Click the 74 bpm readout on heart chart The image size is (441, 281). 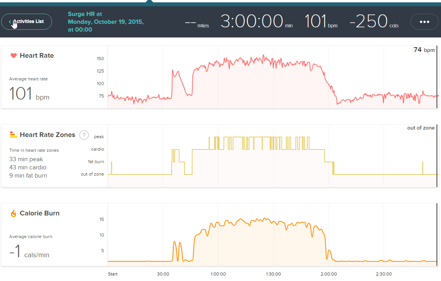click(x=424, y=50)
